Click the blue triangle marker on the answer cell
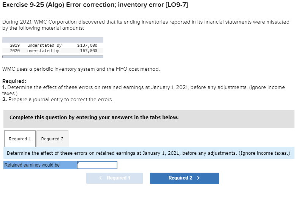Screen dimensions: 296x197 (78, 163)
